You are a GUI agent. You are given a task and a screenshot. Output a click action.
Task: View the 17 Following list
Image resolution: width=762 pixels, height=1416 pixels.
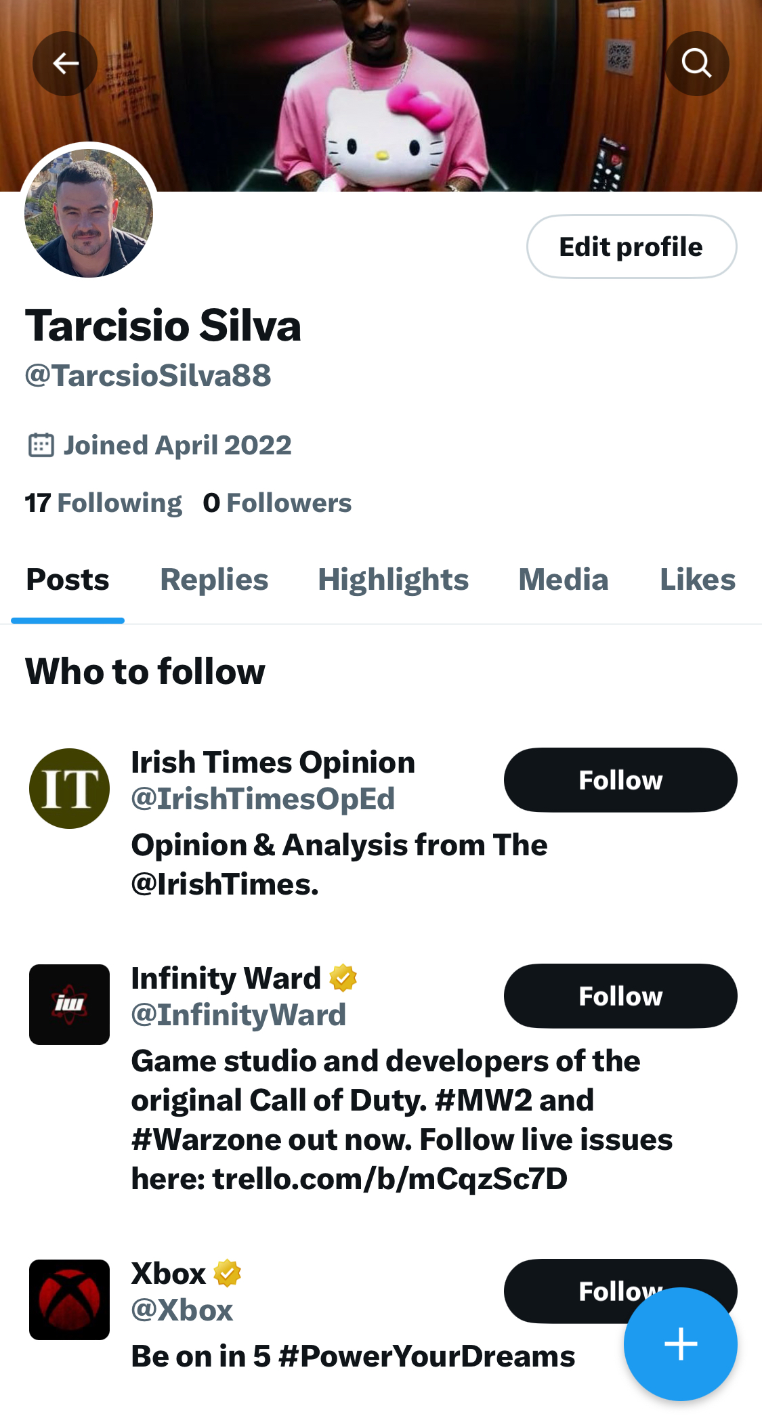click(104, 503)
